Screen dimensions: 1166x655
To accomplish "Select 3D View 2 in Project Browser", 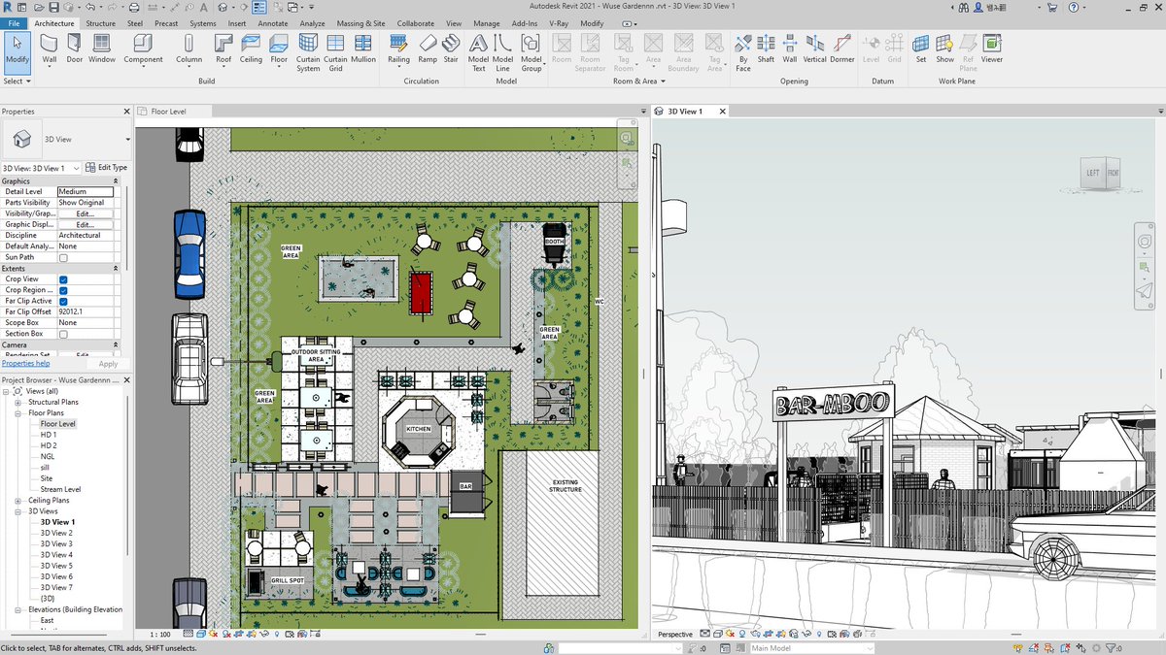I will (58, 533).
